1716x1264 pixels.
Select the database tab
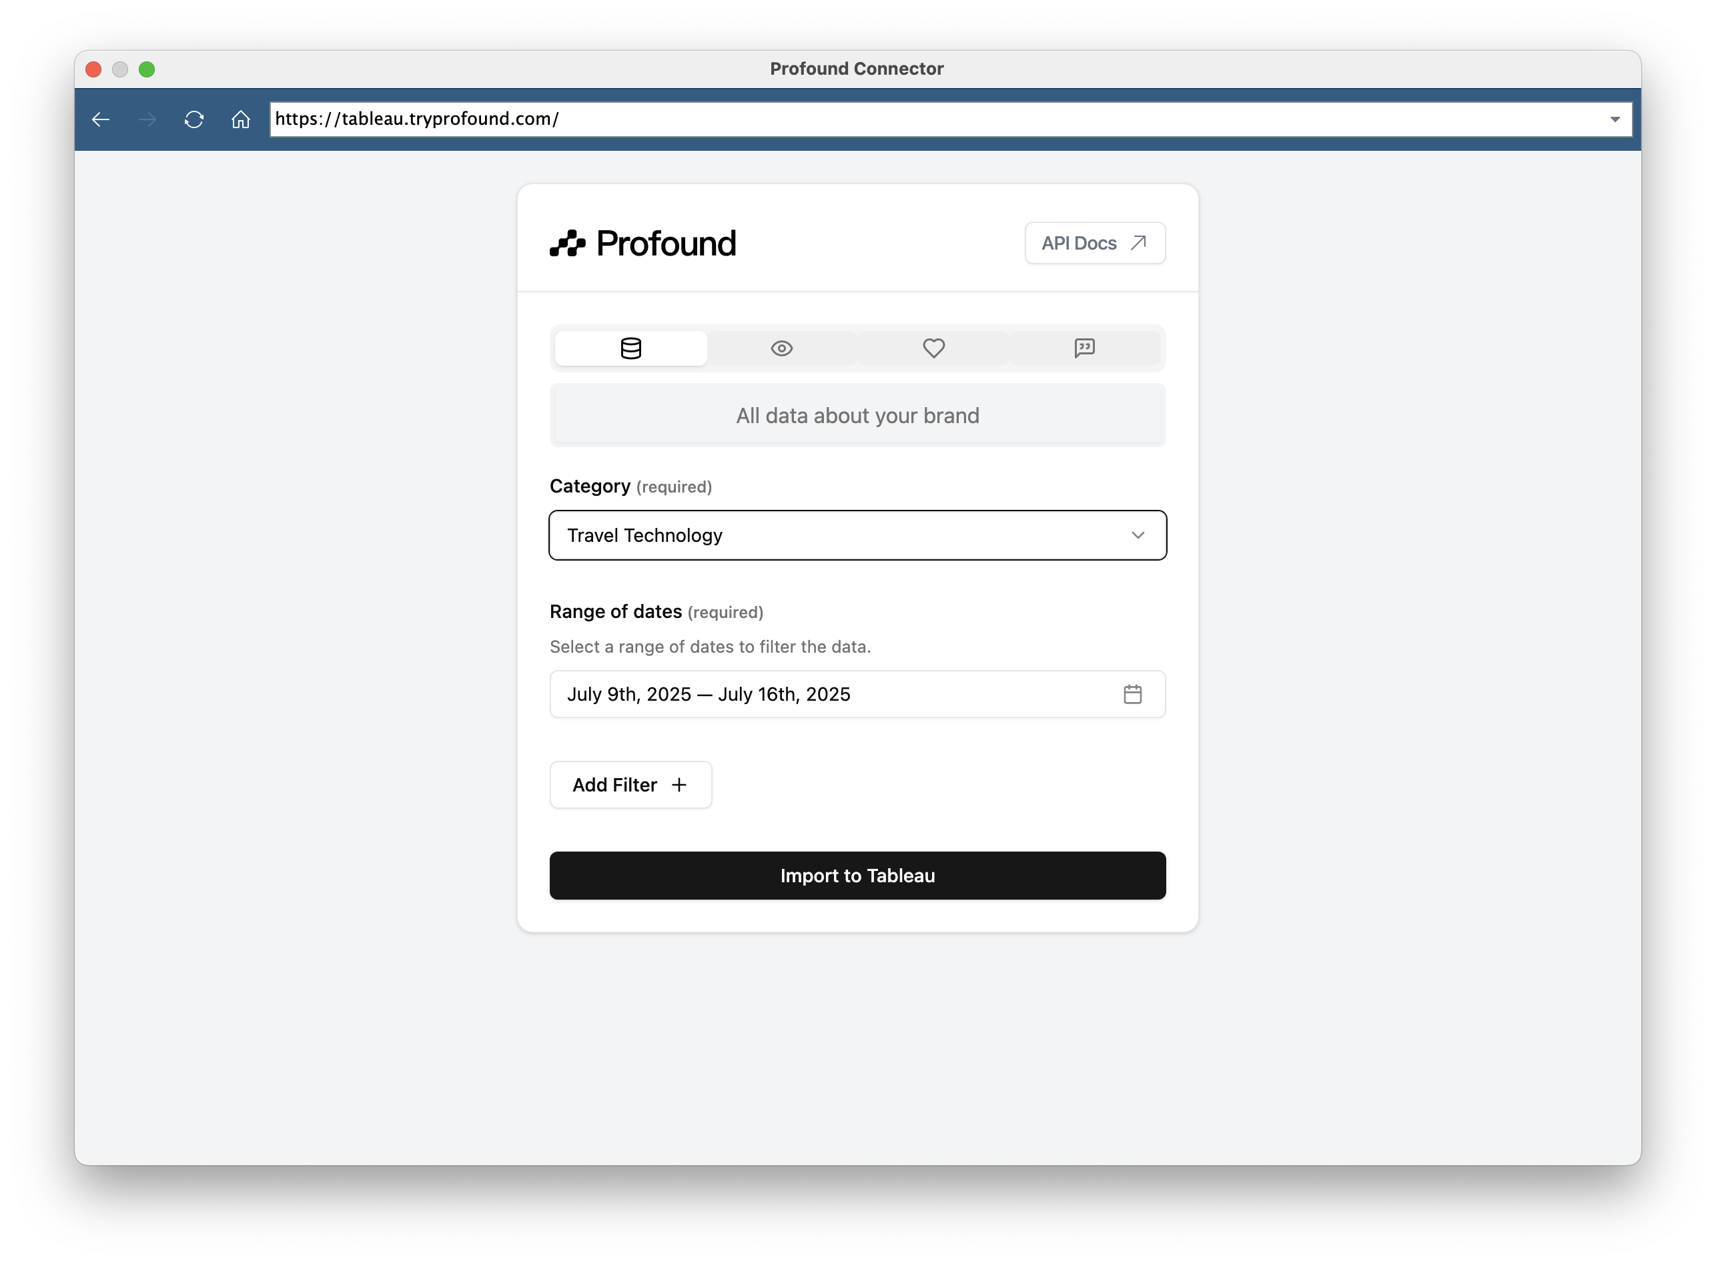[x=631, y=348]
